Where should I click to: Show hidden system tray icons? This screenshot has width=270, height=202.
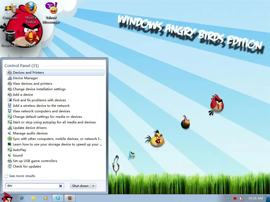point(229,198)
